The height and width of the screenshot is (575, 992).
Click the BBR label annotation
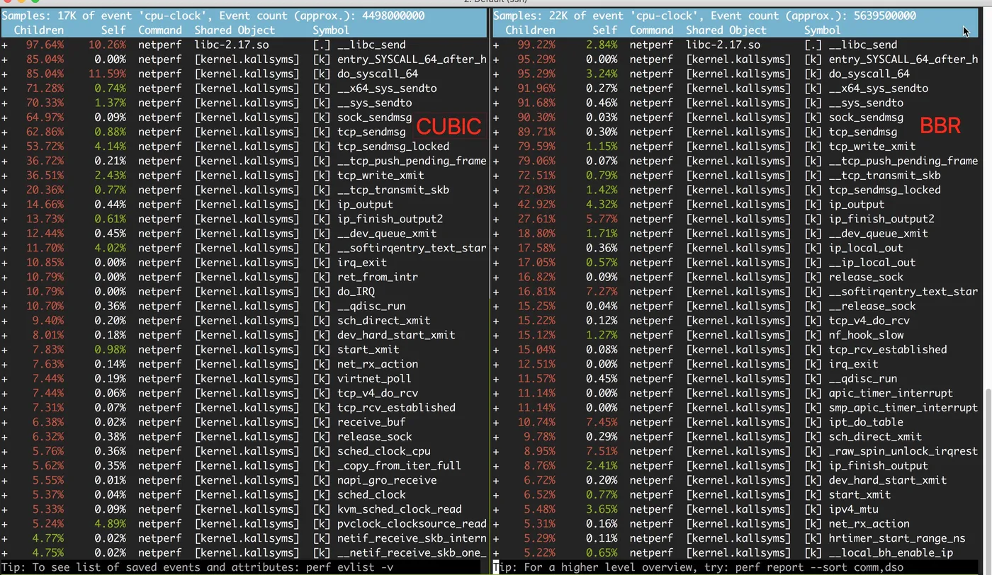coord(940,125)
